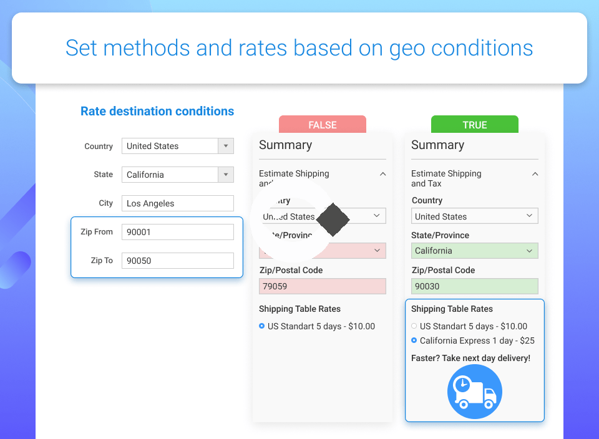Click the red Zip/Postal Code field 79059
The height and width of the screenshot is (439, 599).
click(323, 286)
